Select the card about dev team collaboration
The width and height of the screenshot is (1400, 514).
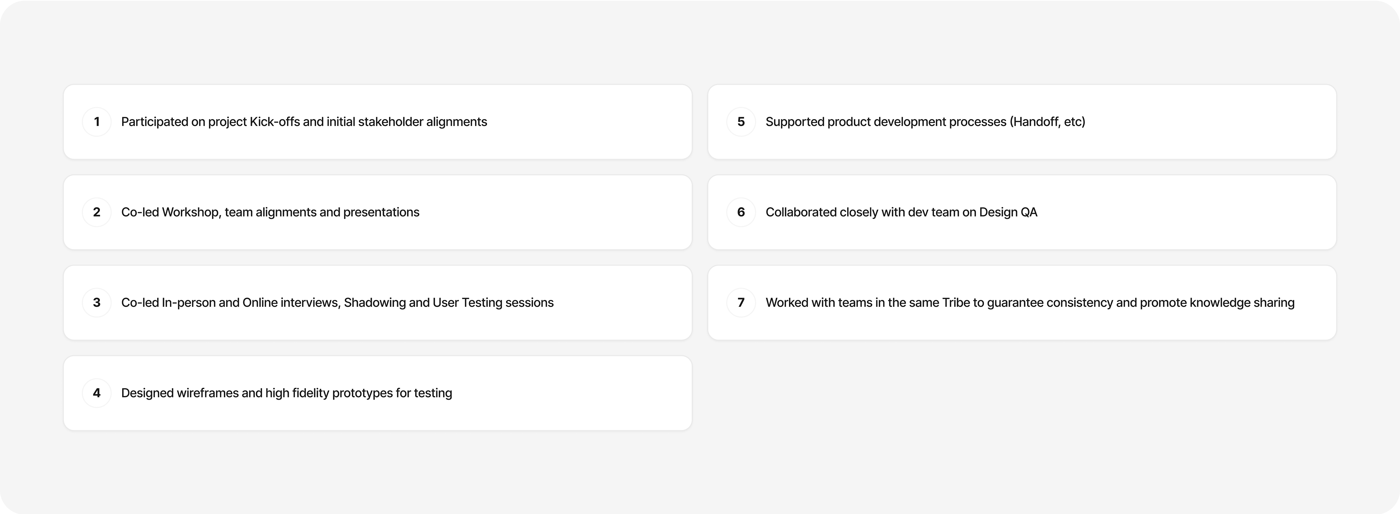click(x=1022, y=212)
